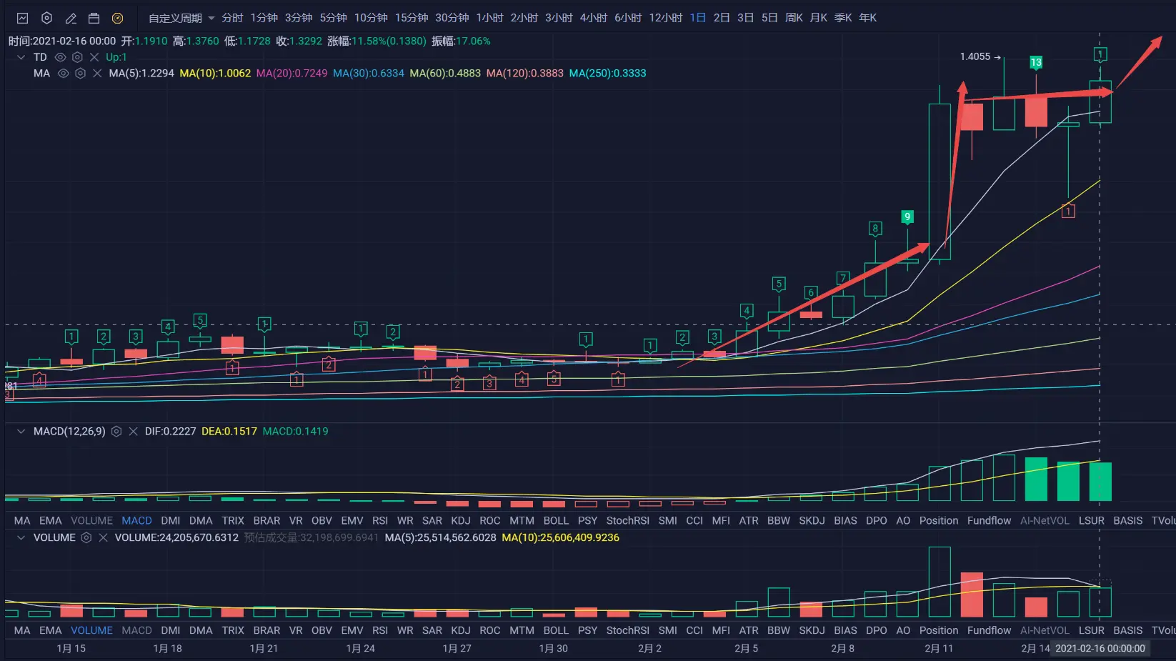Switch to 月K timeframe

point(818,18)
